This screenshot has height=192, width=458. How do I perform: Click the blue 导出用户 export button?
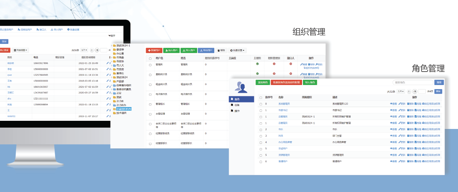coord(206,50)
